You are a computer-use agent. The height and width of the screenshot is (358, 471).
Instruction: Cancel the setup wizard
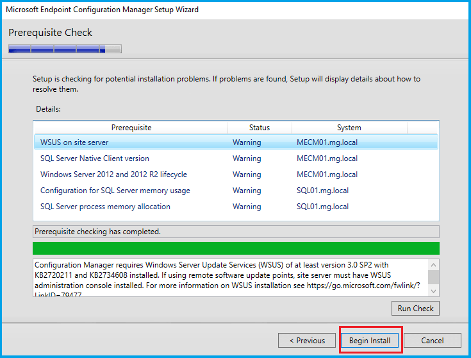(x=432, y=341)
